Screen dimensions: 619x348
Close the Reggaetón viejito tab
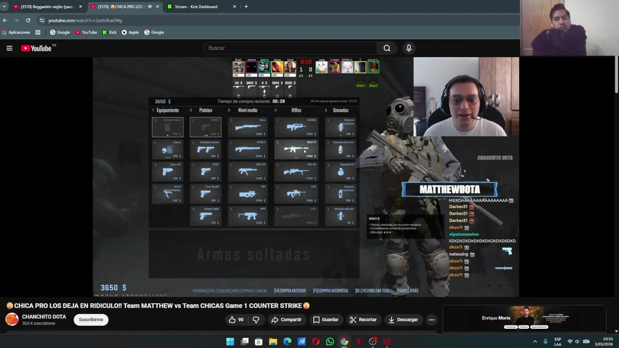click(80, 7)
